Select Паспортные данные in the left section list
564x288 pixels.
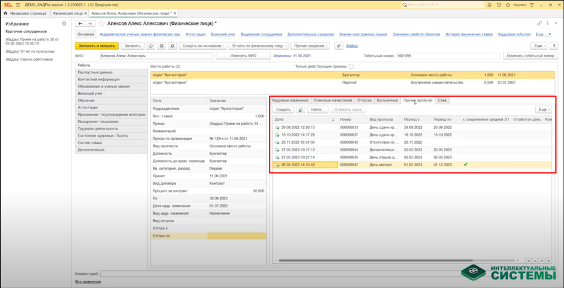[95, 72]
